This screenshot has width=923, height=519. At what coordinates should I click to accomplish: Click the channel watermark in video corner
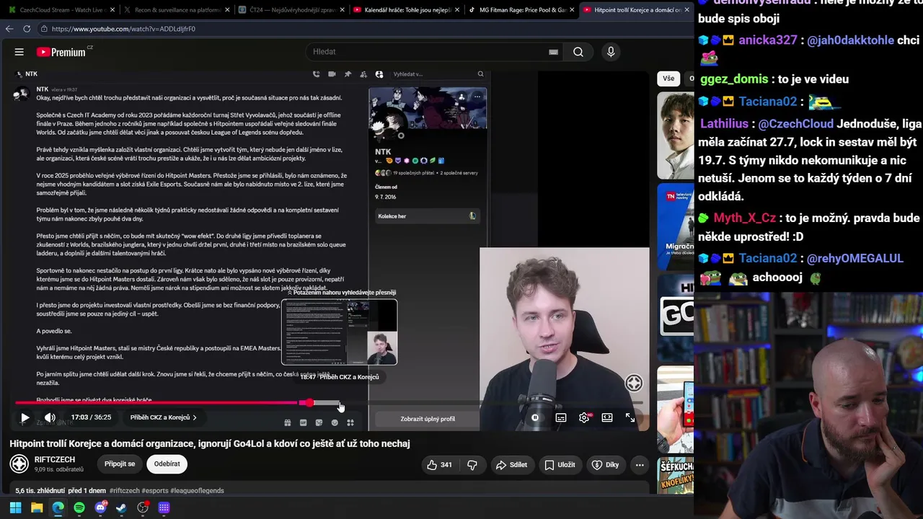[633, 383]
